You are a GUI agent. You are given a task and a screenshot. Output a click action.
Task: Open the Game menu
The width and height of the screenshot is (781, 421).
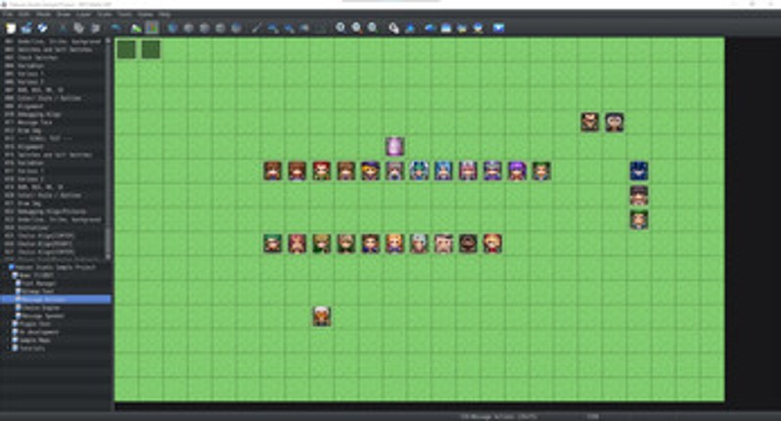146,15
